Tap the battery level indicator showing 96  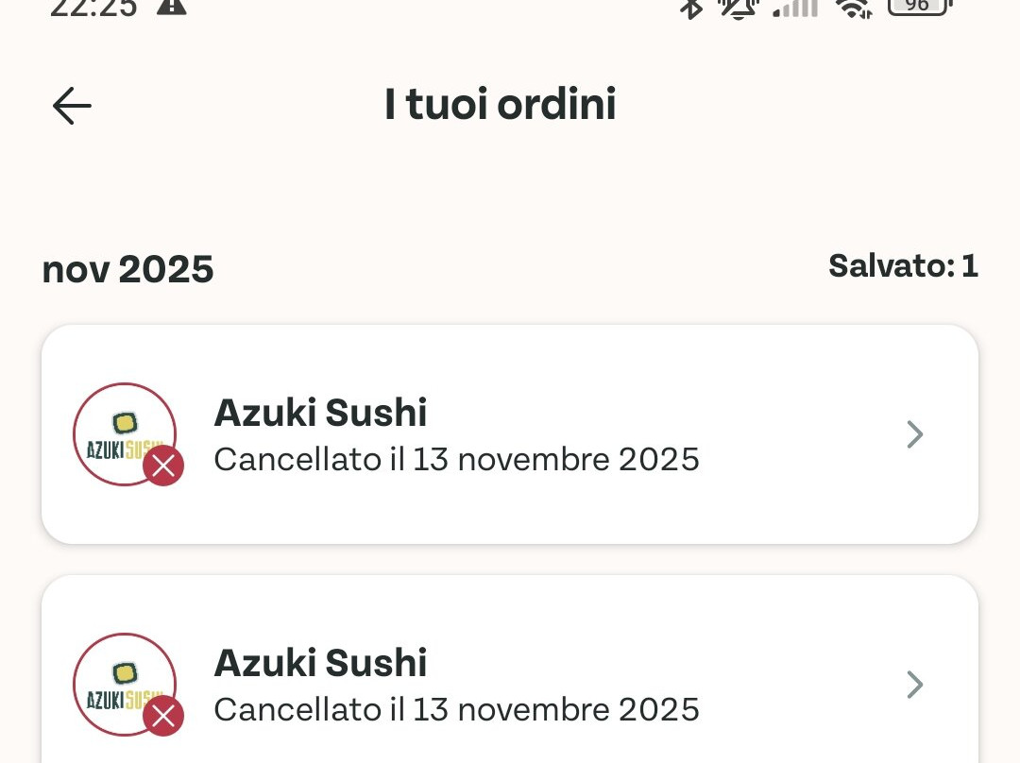[x=915, y=7]
